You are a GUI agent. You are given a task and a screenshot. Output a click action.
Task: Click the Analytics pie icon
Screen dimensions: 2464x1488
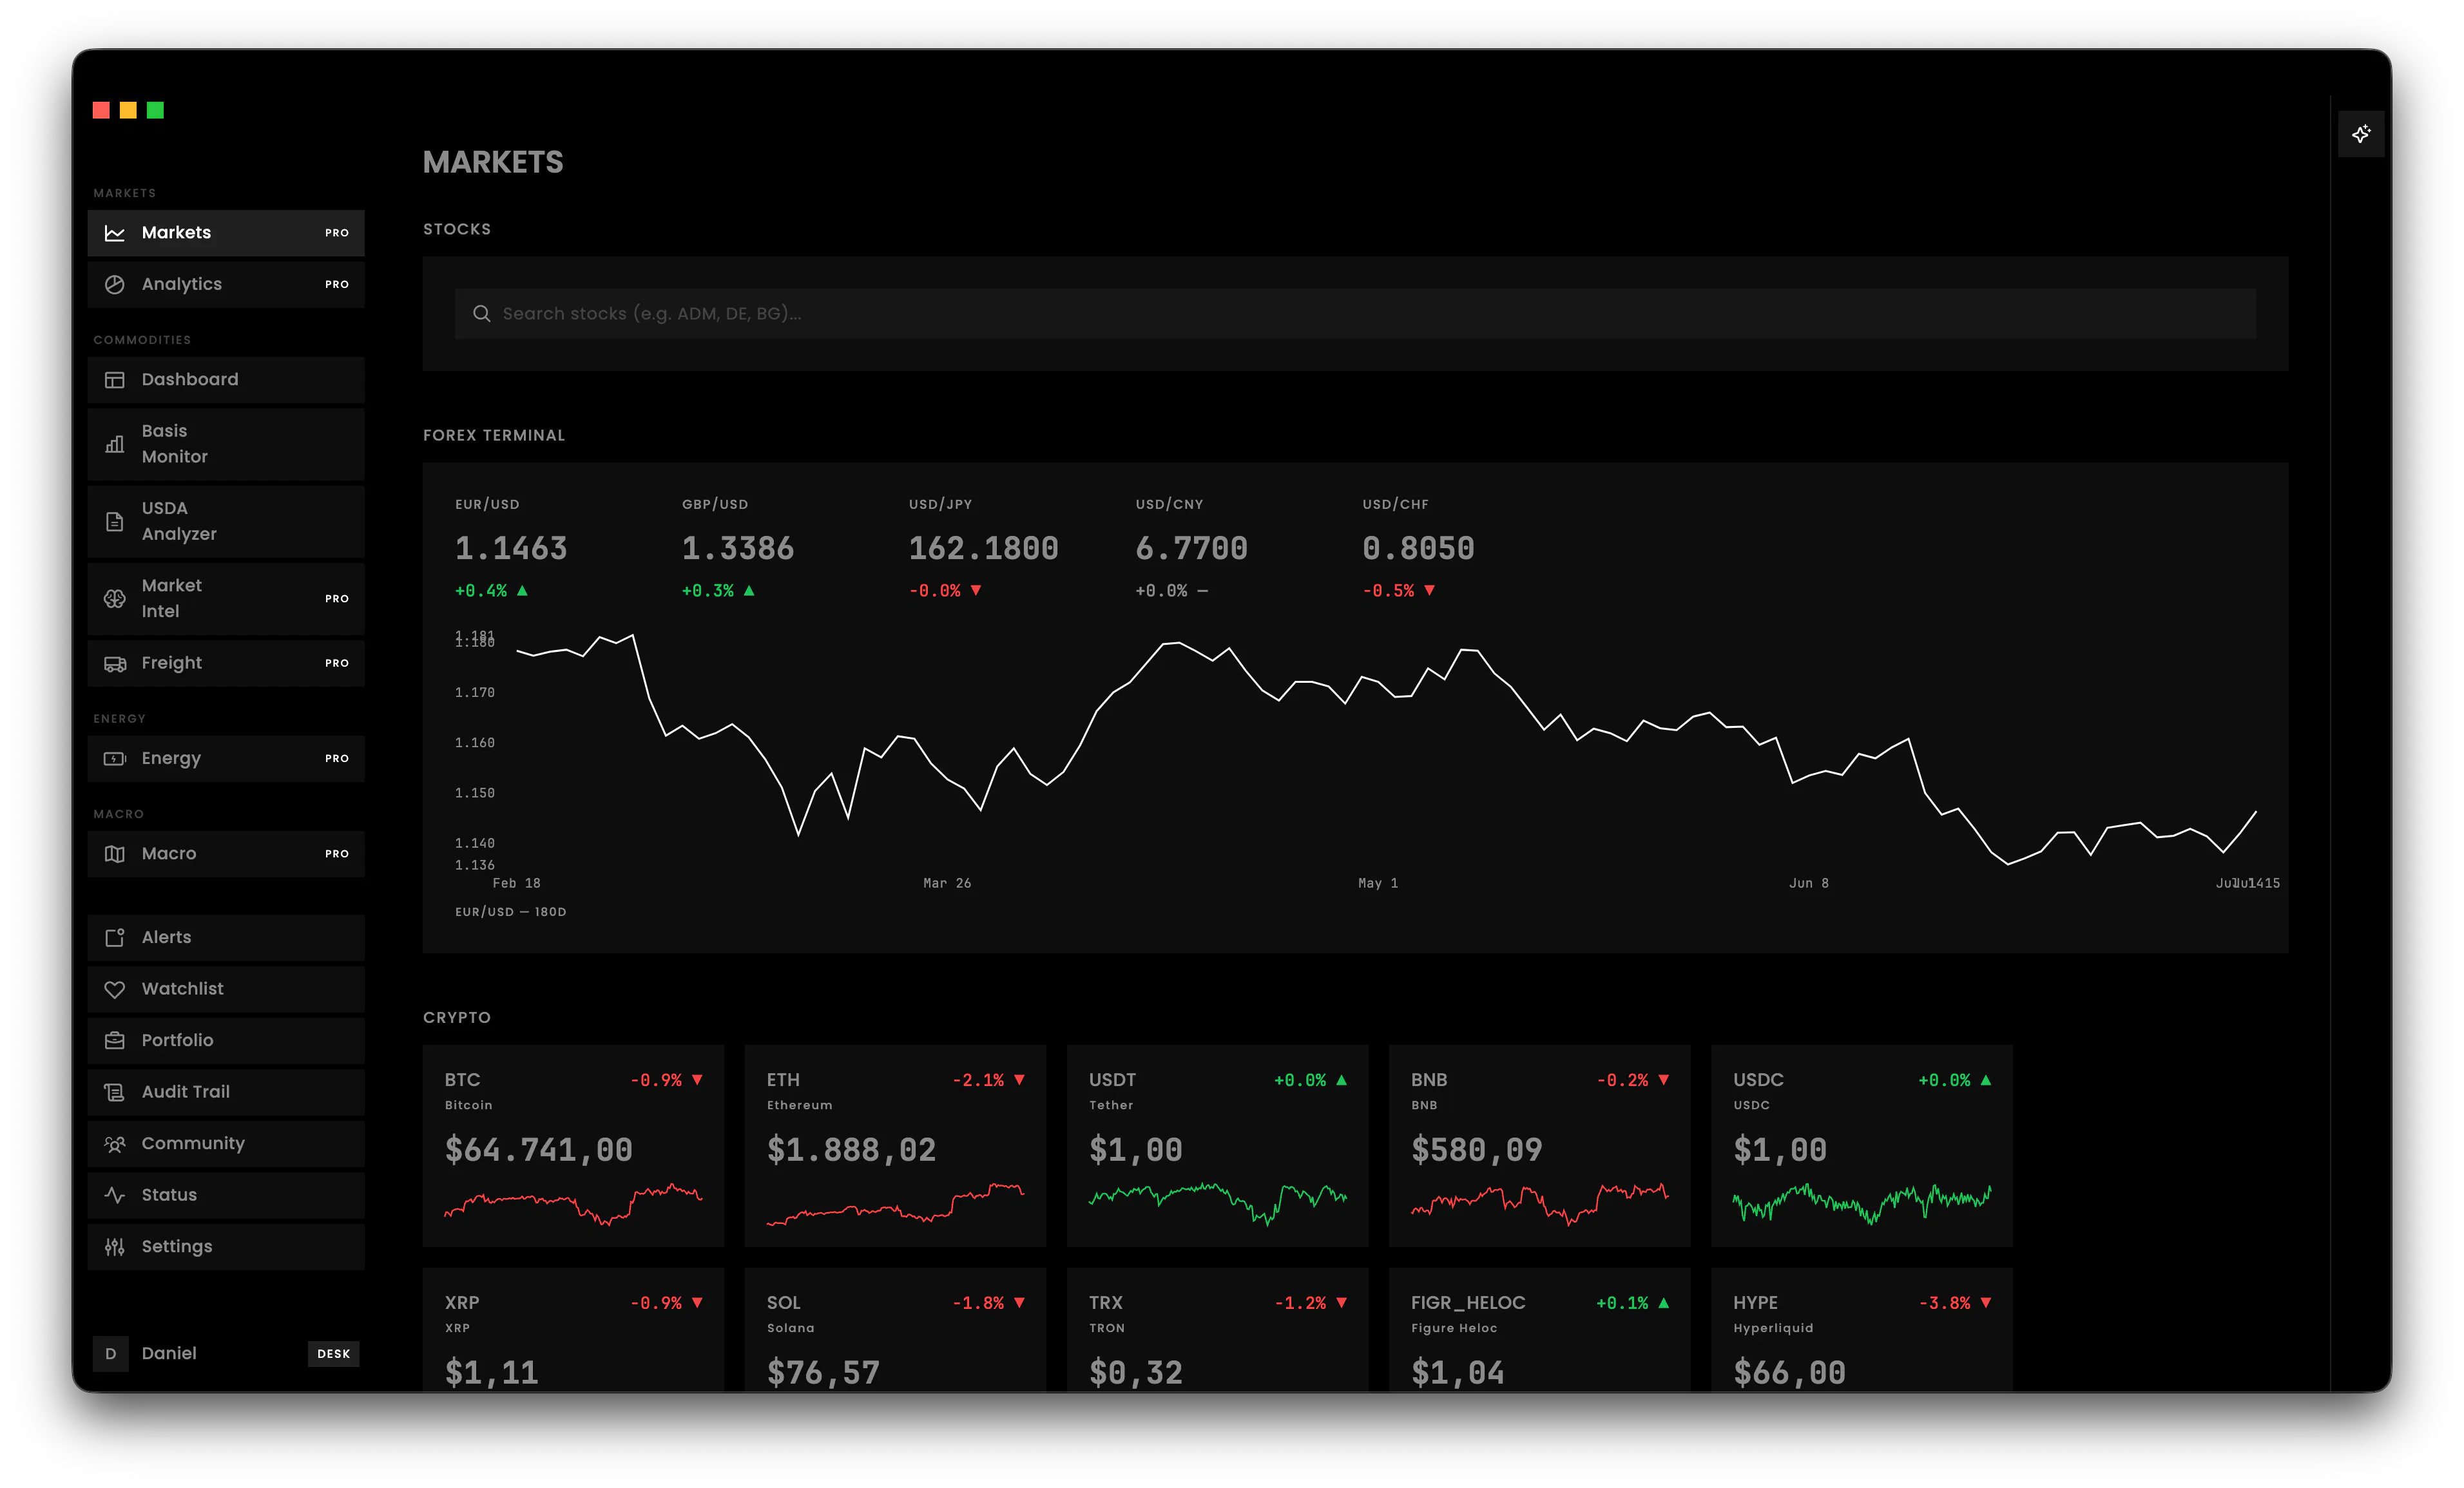pos(115,285)
